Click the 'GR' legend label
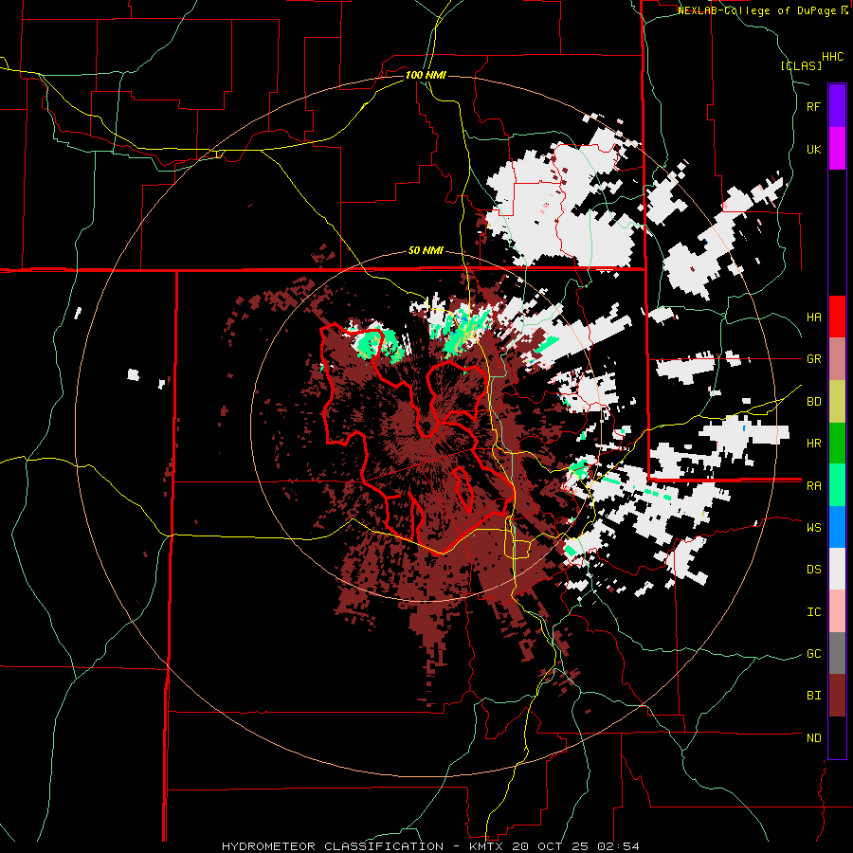The width and height of the screenshot is (853, 853). pos(813,359)
